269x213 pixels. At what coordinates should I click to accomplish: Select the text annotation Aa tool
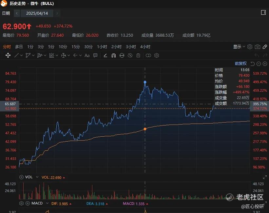coord(87,55)
